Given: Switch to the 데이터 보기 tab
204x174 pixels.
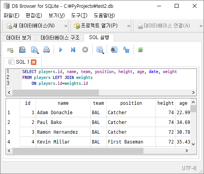Looking at the screenshot, I should click(x=19, y=38).
